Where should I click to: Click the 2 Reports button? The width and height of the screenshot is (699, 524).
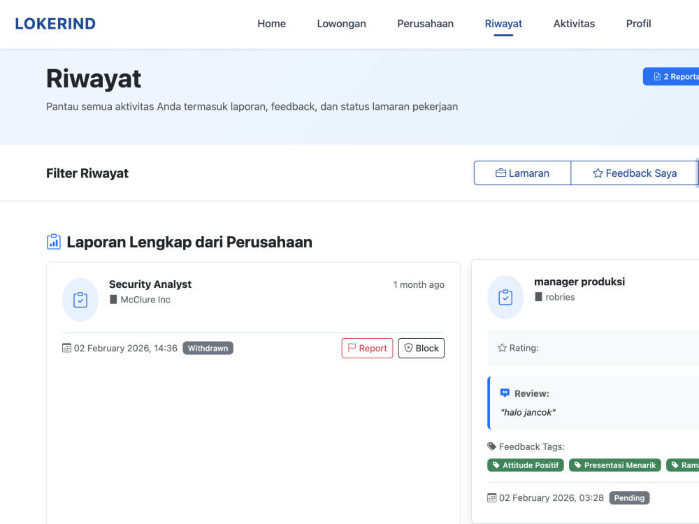(671, 77)
